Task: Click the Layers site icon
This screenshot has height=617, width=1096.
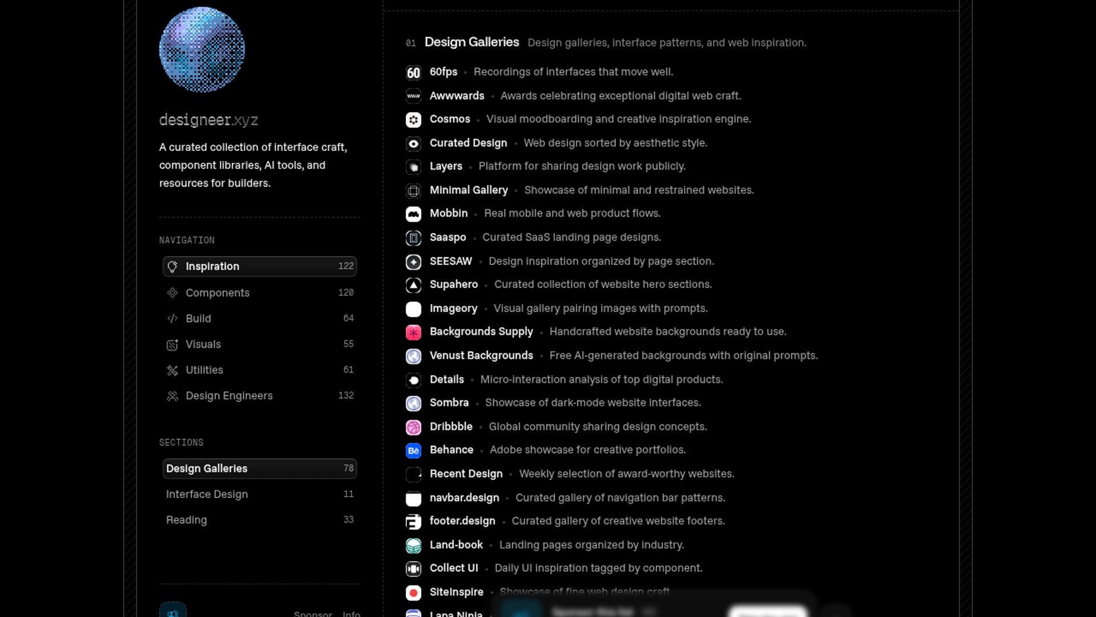Action: pyautogui.click(x=413, y=167)
